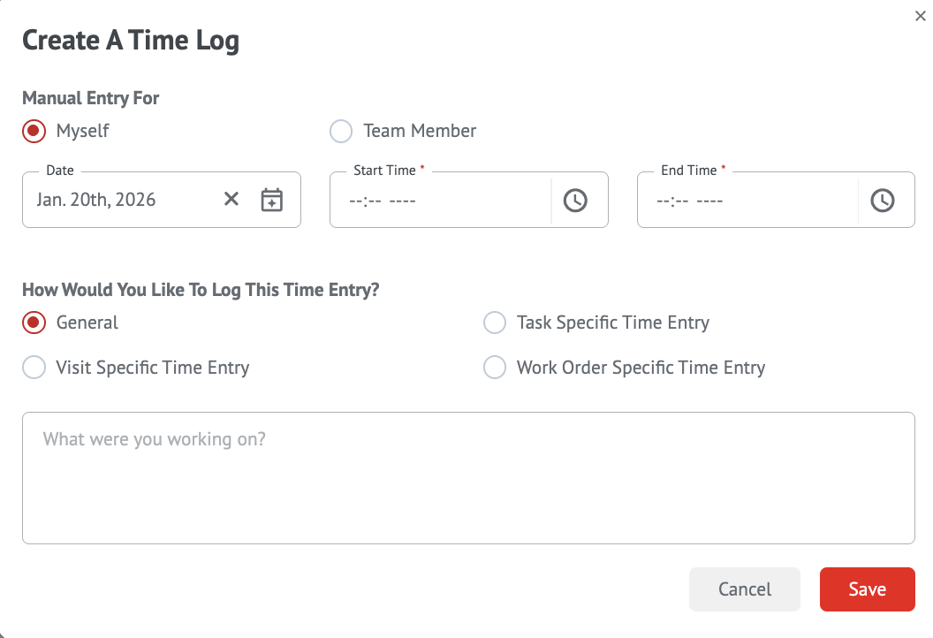The width and height of the screenshot is (933, 638).
Task: Choose Visit Specific Time Entry
Action: pos(34,368)
